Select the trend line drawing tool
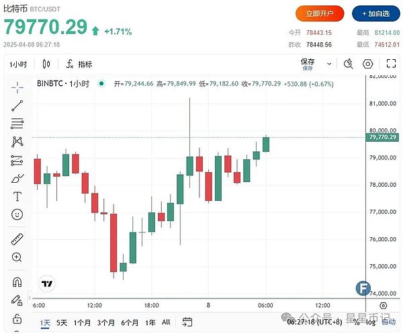403x334 pixels. point(17,106)
